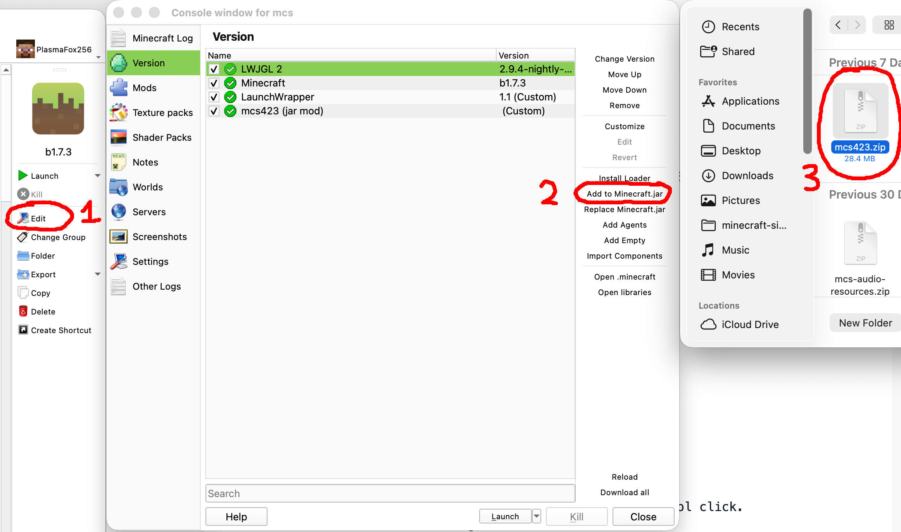Viewport: 901px width, 532px height.
Task: Focus the Search field under component list
Action: 390,493
